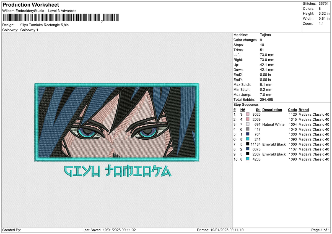The width and height of the screenshot is (332, 234).
Task: Click stitch count 11134 in stop 7
Action: pyautogui.click(x=256, y=144)
